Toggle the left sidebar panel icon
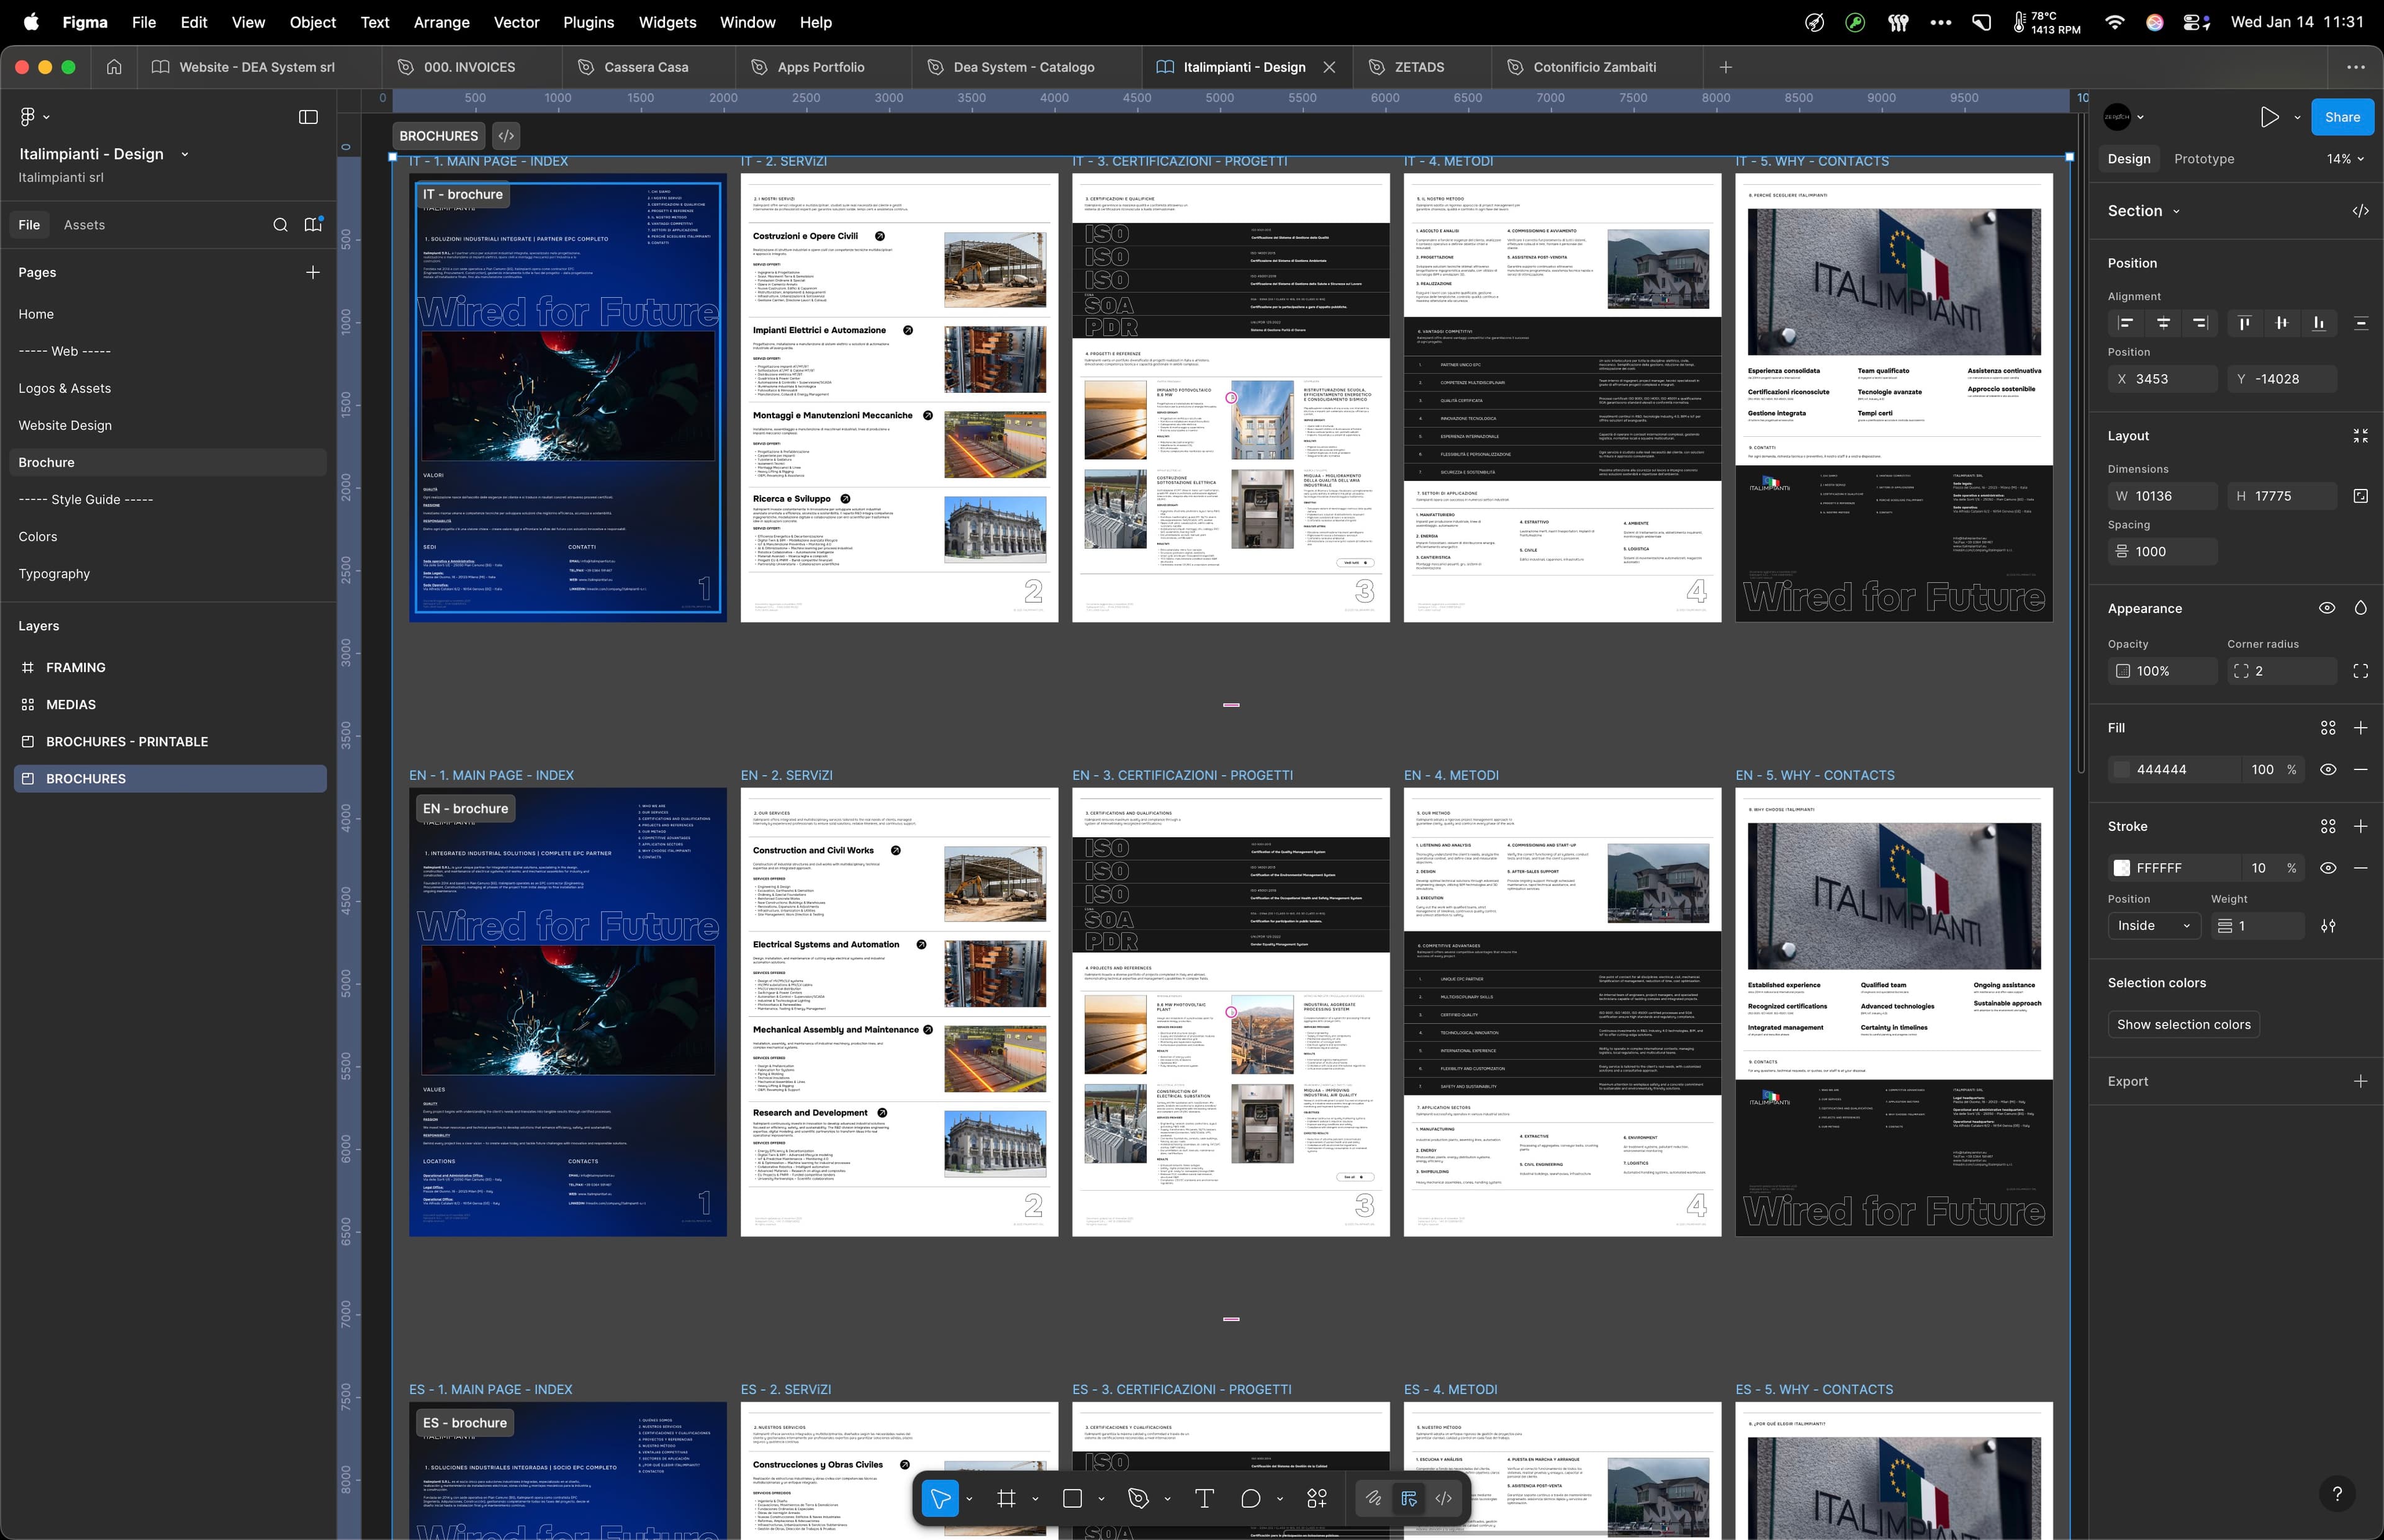Image resolution: width=2384 pixels, height=1540 pixels. click(308, 117)
